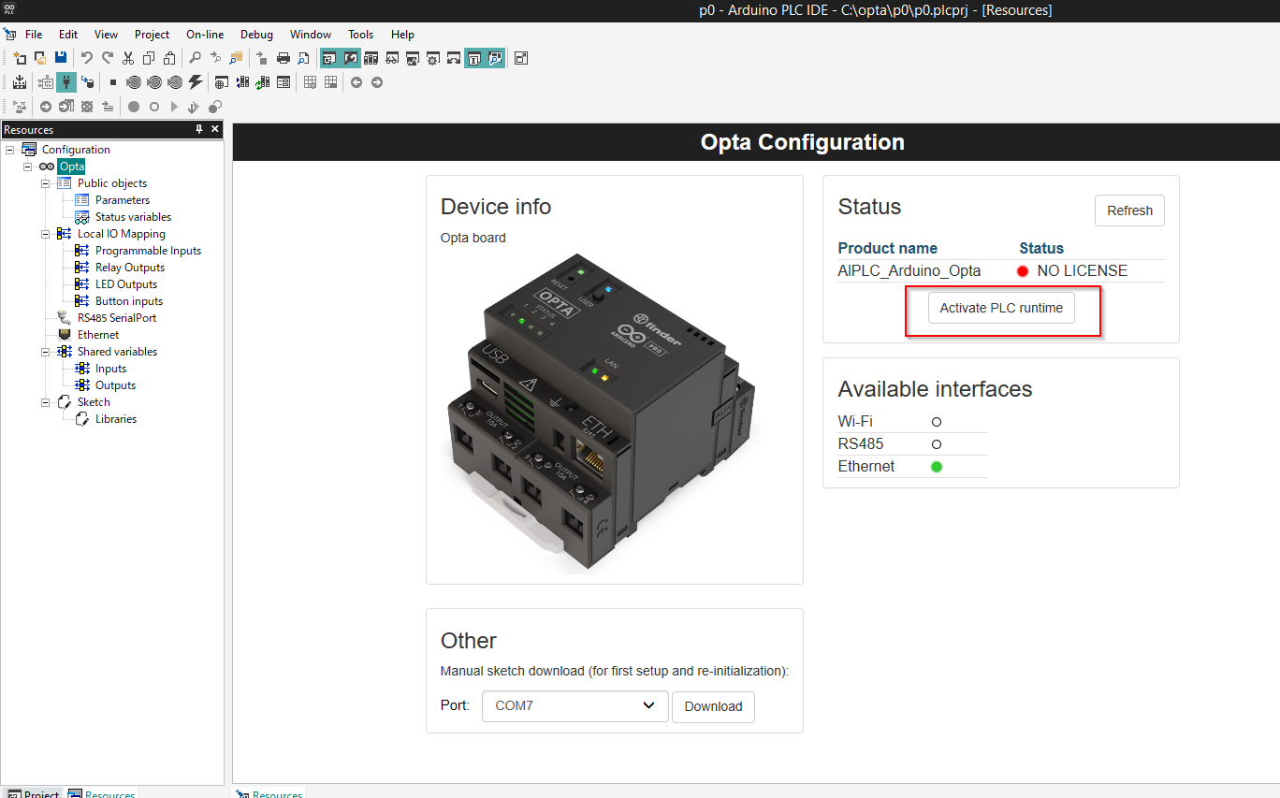1280x798 pixels.
Task: Open the File menu
Action: 34,35
